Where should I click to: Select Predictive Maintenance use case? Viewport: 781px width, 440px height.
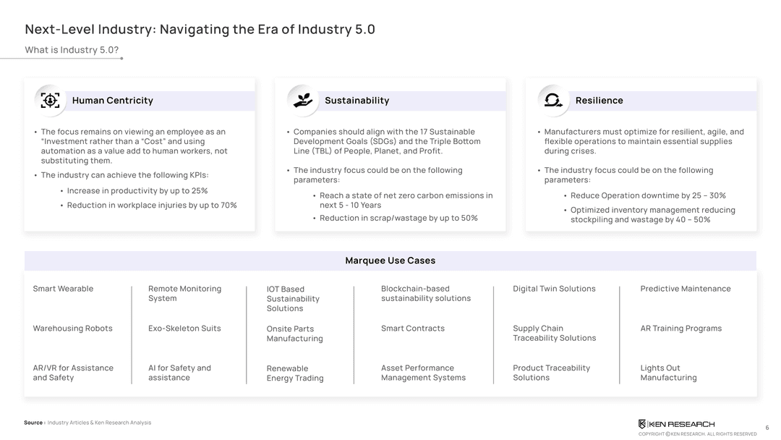685,289
